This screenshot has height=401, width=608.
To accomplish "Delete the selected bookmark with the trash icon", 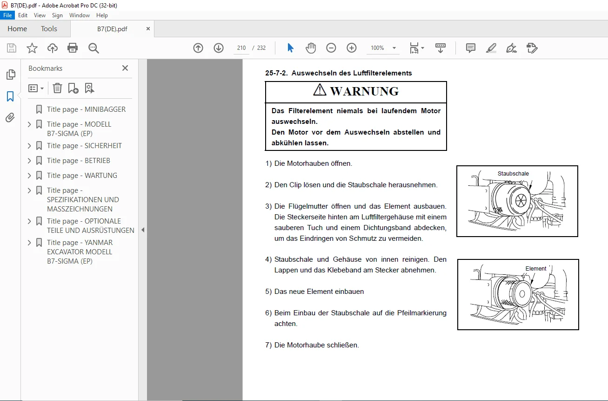I will 57,88.
